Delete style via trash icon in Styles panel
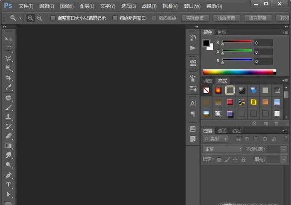The width and height of the screenshot is (291, 205). click(x=276, y=124)
